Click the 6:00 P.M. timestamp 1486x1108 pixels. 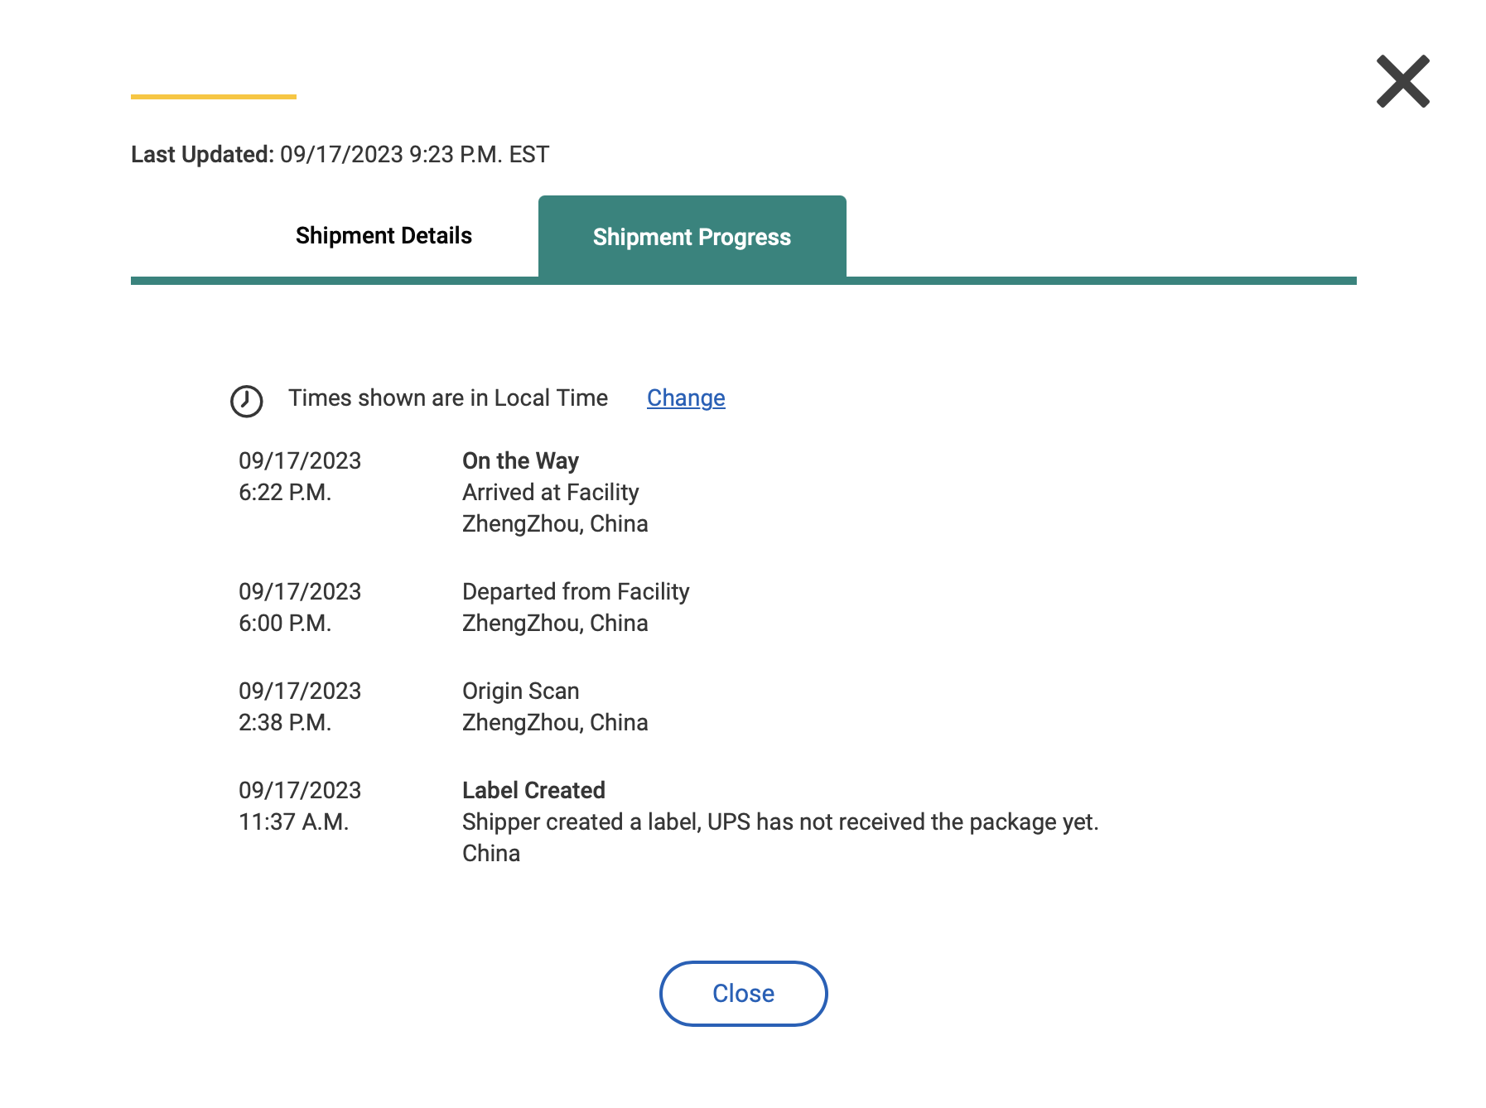pyautogui.click(x=285, y=624)
